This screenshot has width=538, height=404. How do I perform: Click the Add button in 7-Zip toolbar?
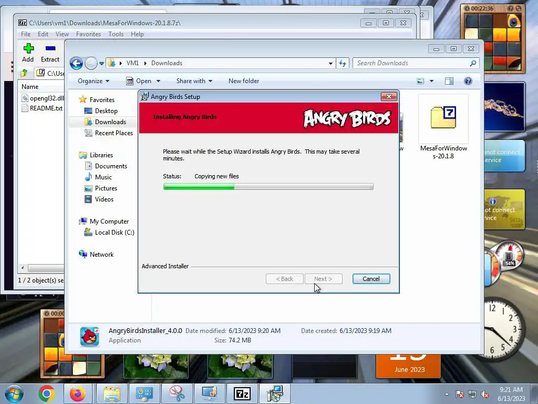coord(28,53)
